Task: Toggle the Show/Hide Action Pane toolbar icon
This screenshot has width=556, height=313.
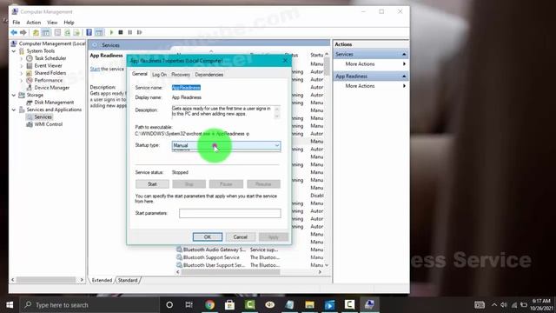Action: (99, 33)
